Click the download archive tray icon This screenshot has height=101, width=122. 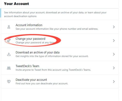tap(9, 54)
